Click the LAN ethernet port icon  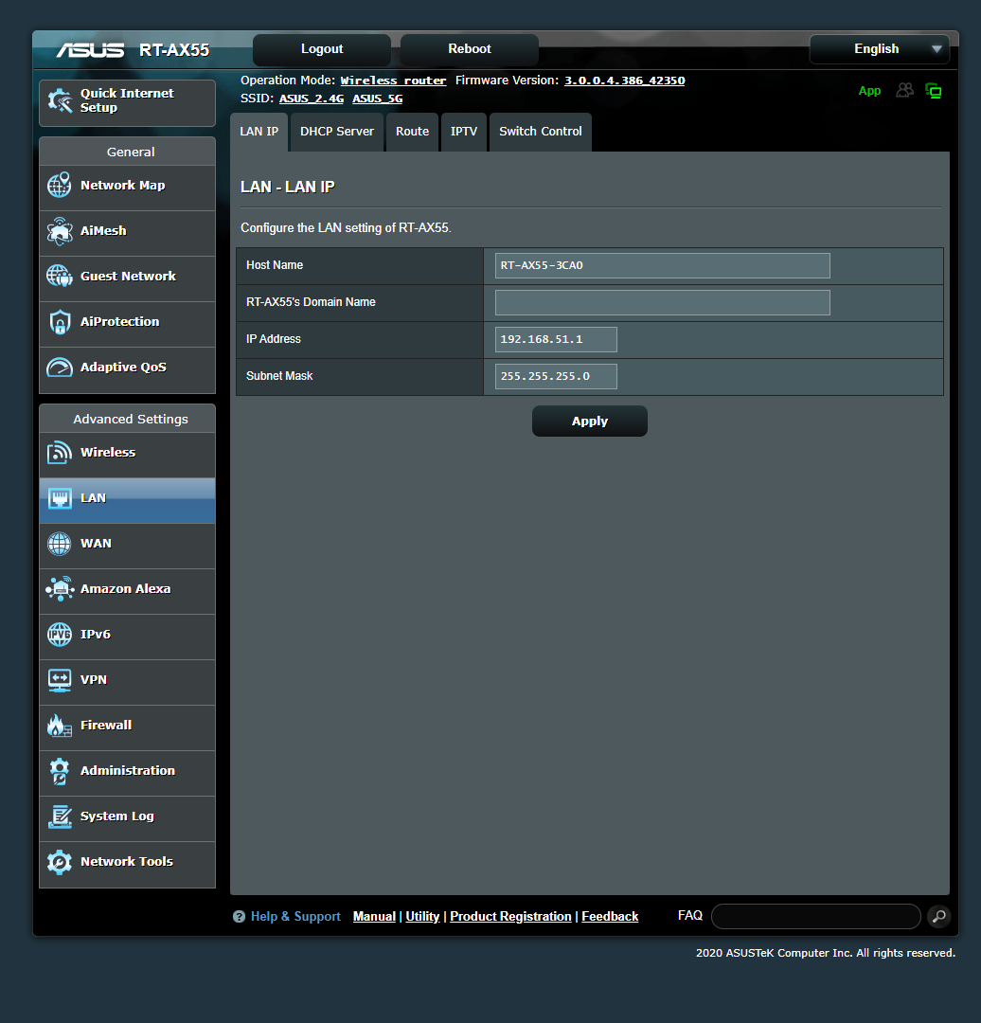pyautogui.click(x=60, y=498)
